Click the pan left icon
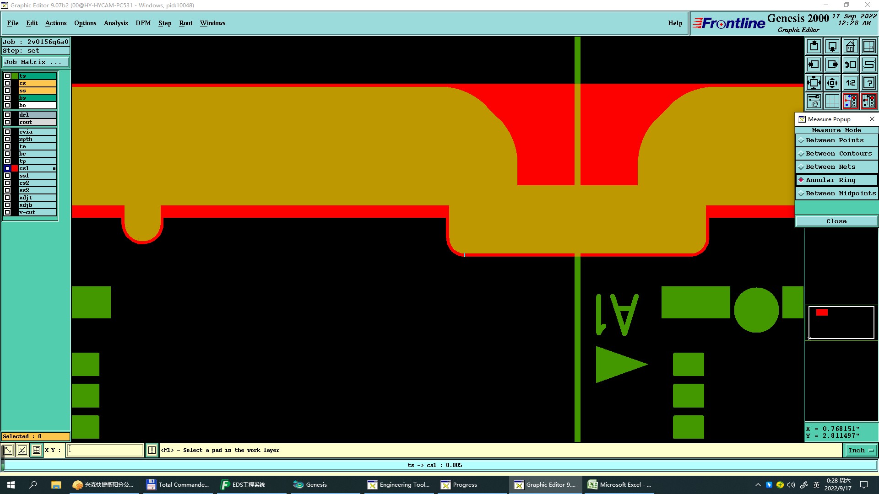This screenshot has height=494, width=879. pos(814,65)
